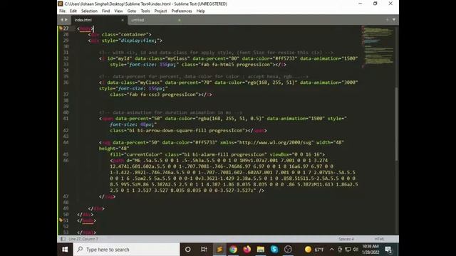Open the Edit menu

[x=73, y=11]
